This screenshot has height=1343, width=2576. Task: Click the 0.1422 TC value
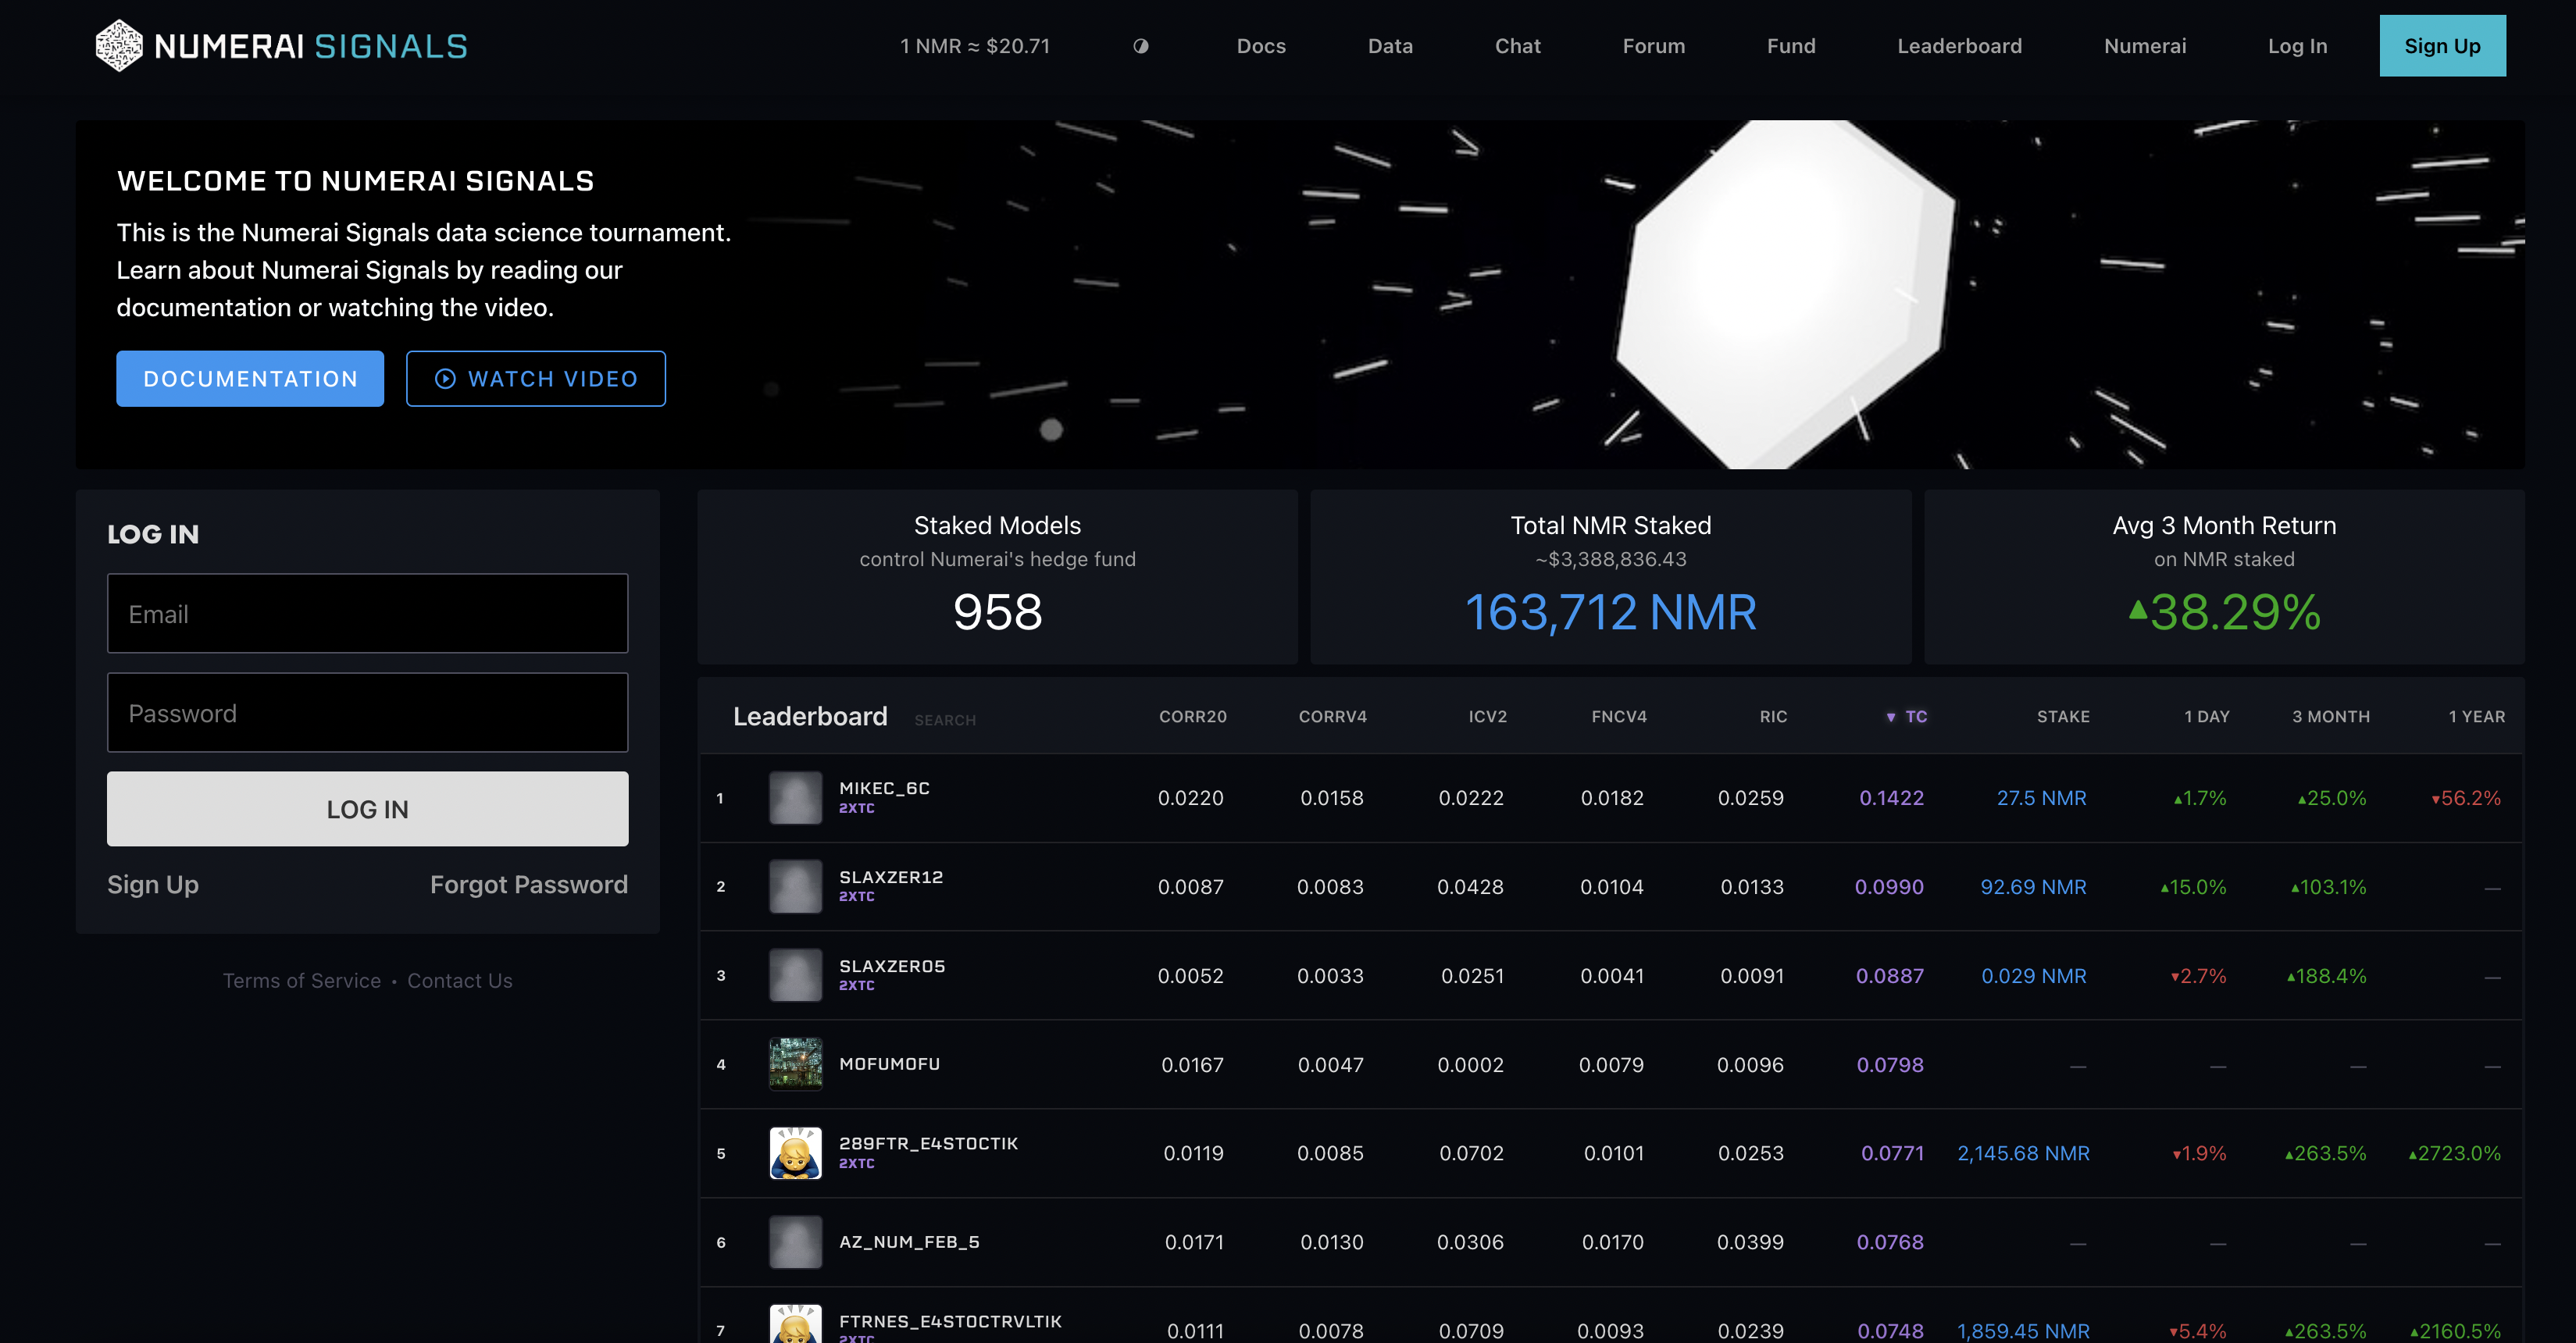(1891, 798)
